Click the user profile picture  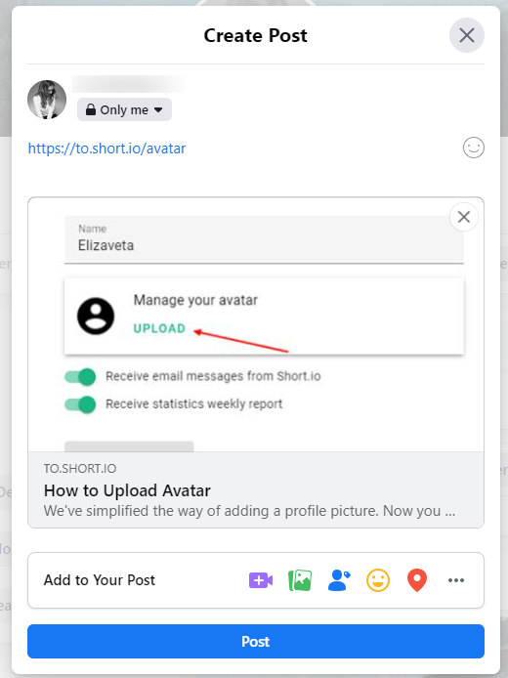pyautogui.click(x=47, y=100)
